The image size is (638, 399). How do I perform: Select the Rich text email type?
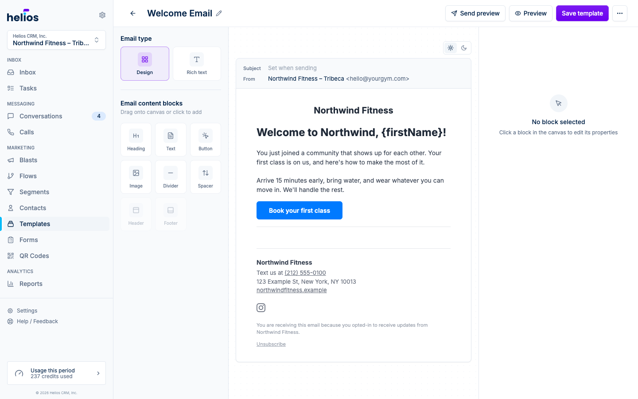point(197,63)
